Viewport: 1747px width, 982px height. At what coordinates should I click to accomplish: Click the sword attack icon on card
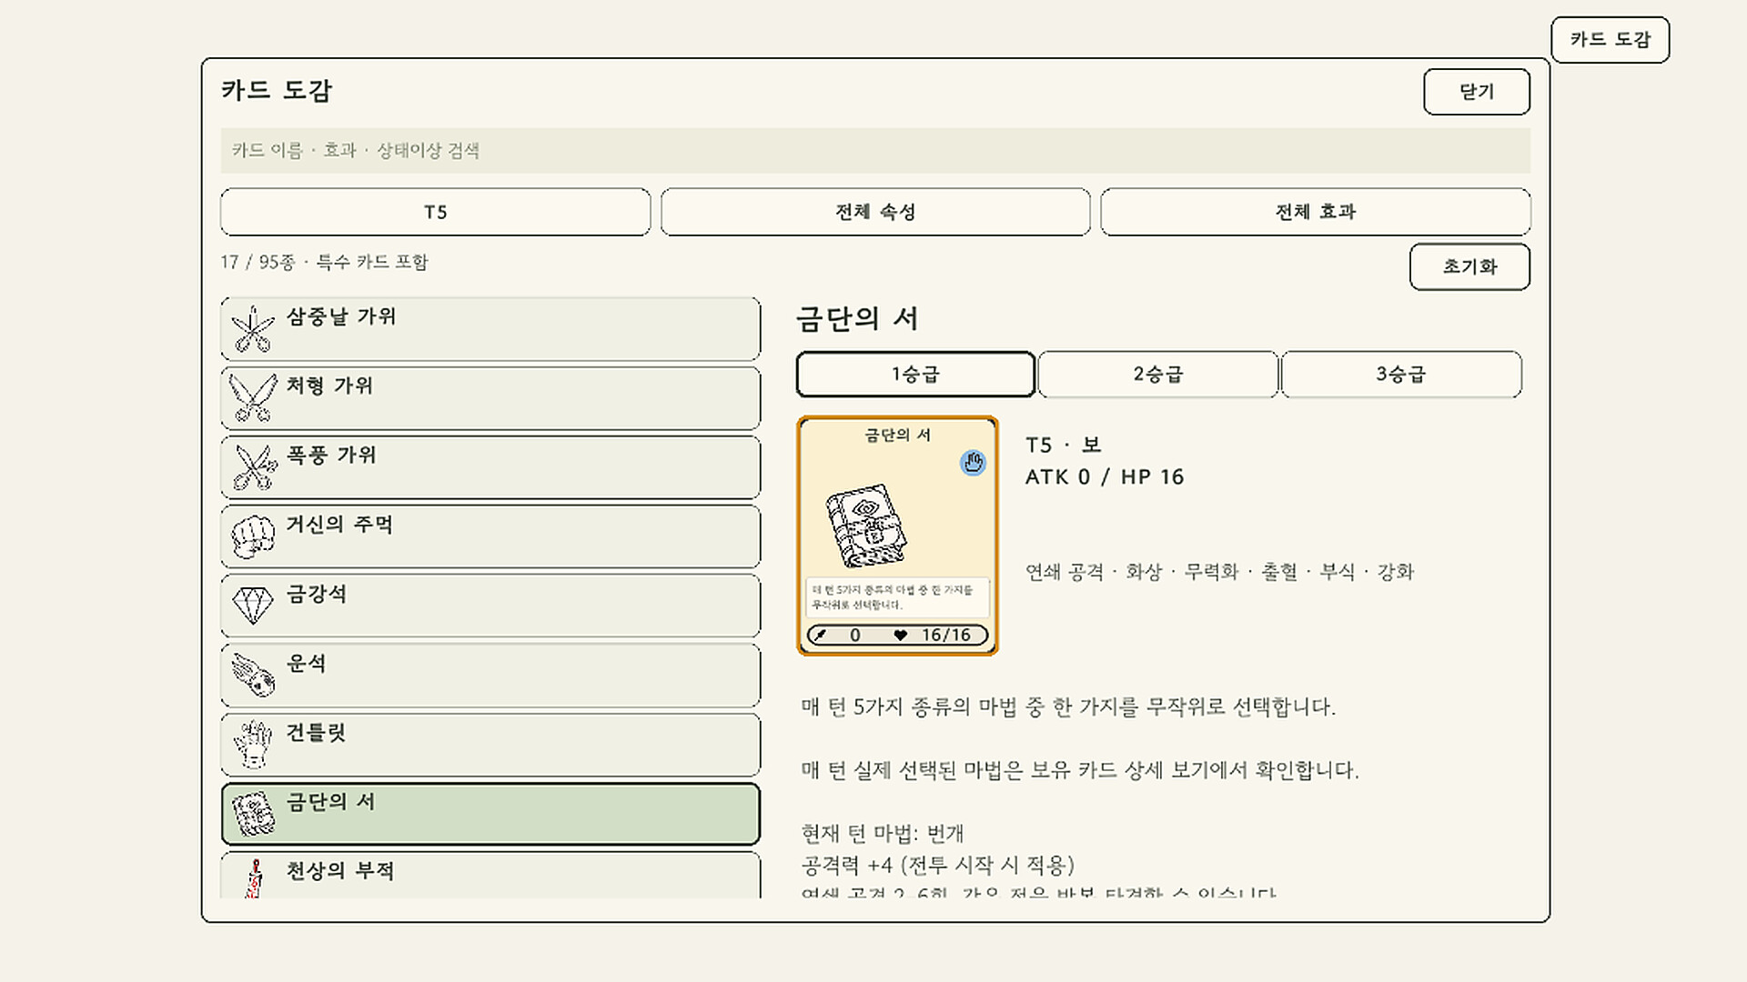tap(822, 636)
